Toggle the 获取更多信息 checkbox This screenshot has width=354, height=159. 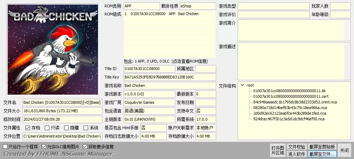[x=85, y=147]
